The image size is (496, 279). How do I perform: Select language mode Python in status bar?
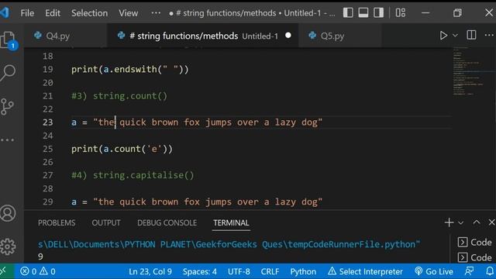tap(303, 271)
